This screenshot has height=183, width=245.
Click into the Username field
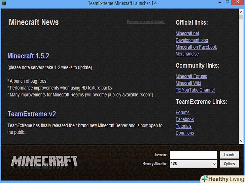[x=193, y=155]
